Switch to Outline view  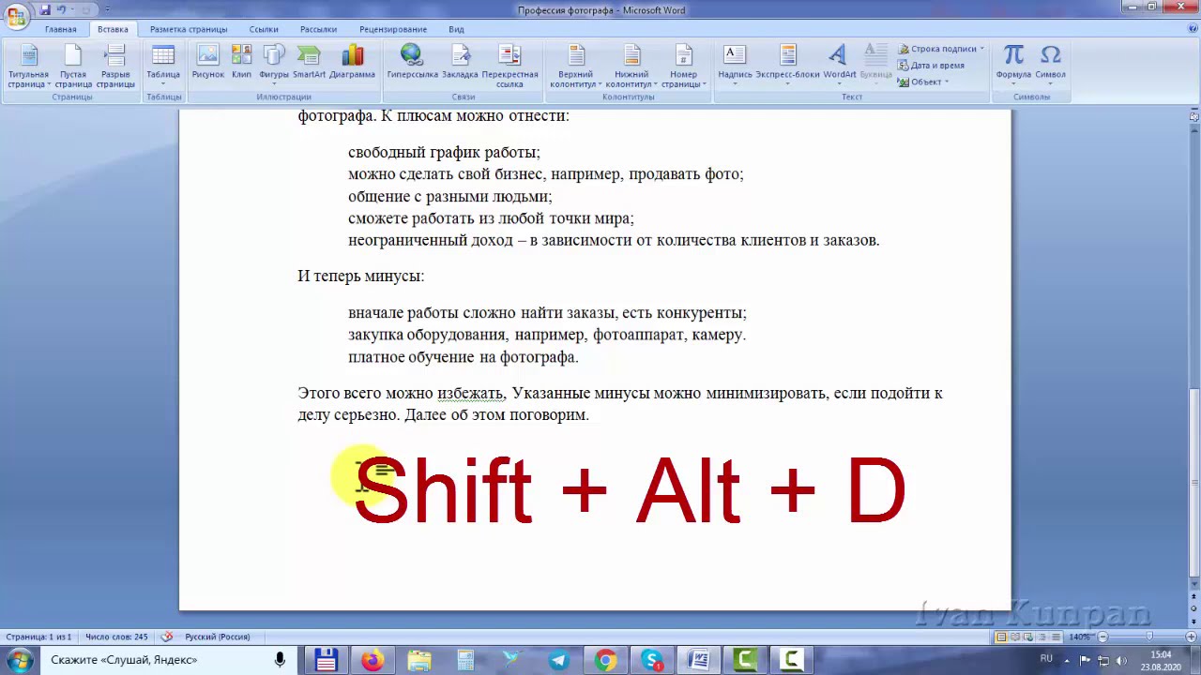(x=1041, y=637)
